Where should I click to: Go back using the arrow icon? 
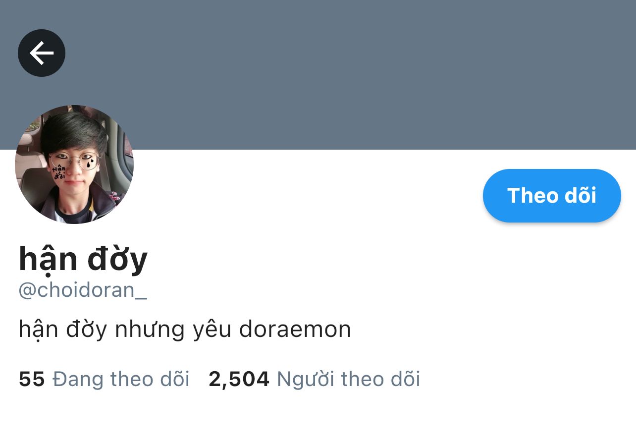pos(42,53)
